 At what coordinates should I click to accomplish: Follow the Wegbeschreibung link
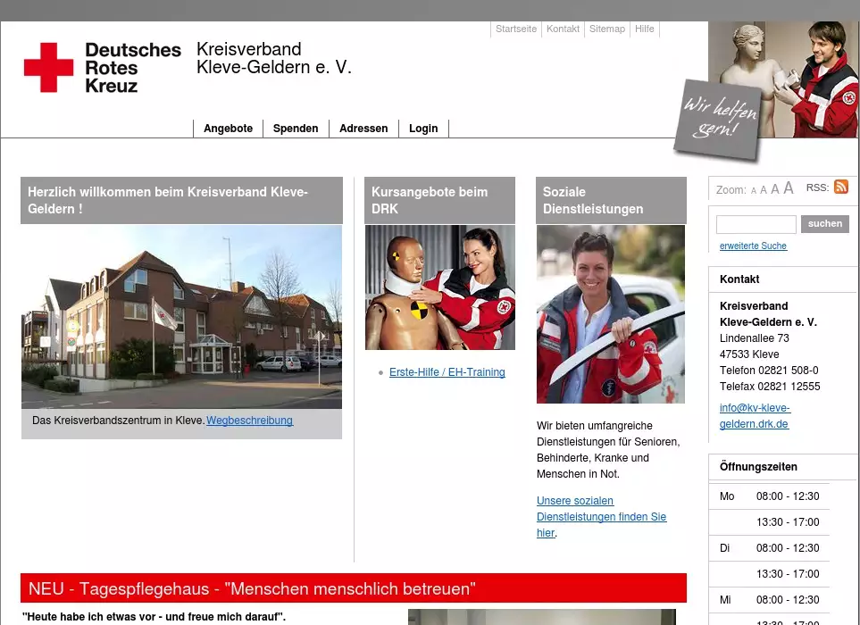tap(249, 421)
